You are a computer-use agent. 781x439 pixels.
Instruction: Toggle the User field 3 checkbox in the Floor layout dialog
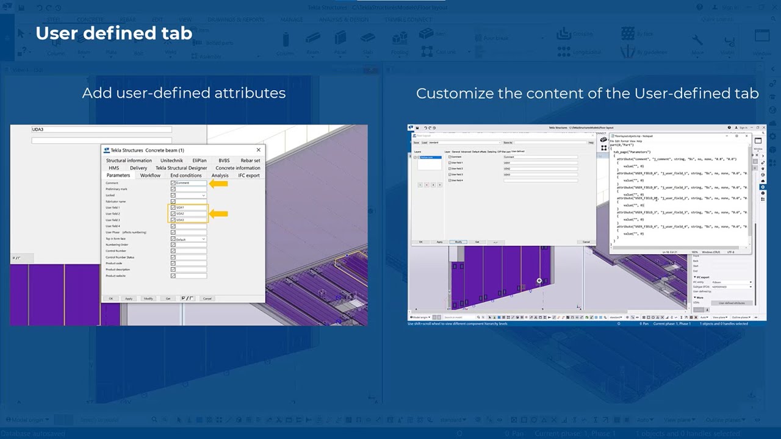pos(450,174)
